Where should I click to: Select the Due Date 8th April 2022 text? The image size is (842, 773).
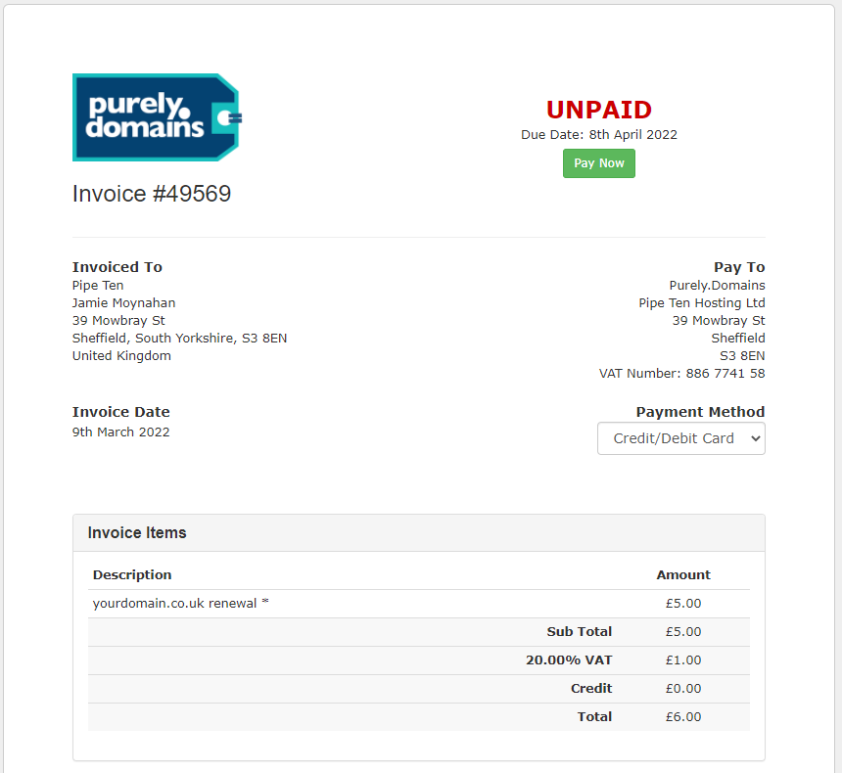click(x=599, y=135)
